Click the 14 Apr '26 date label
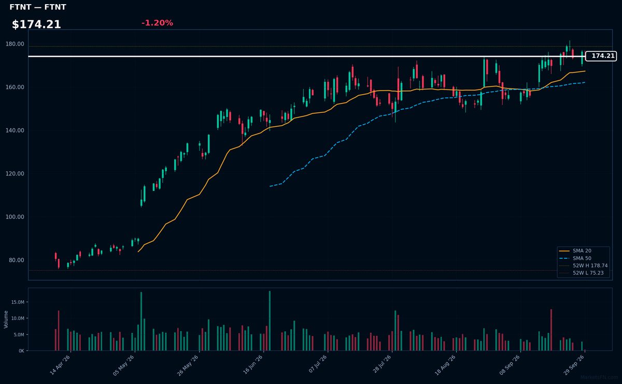 pos(60,364)
